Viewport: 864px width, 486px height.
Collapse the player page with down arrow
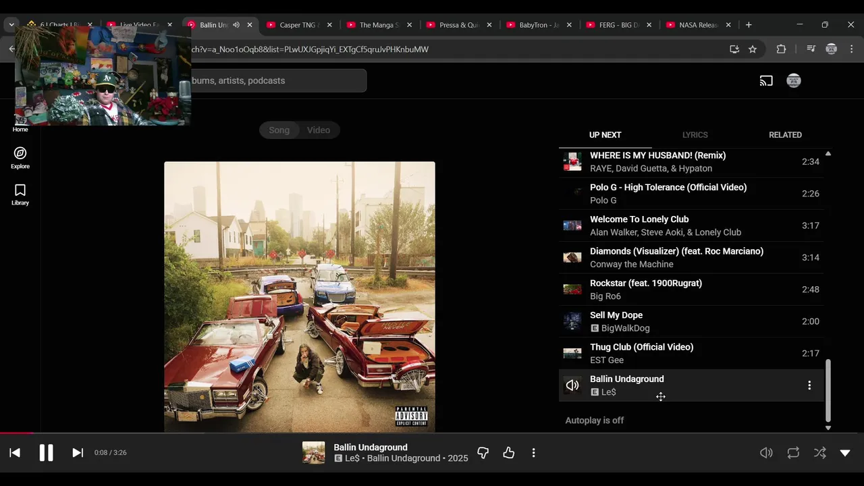point(845,453)
